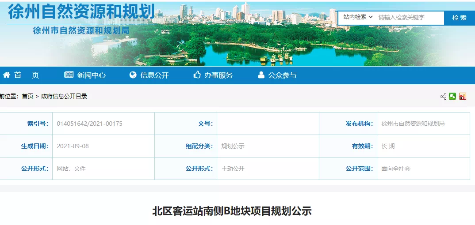Click the 徐州市自然资源和规划局 subtitle
Screen dimensions: 475x225
click(x=81, y=30)
